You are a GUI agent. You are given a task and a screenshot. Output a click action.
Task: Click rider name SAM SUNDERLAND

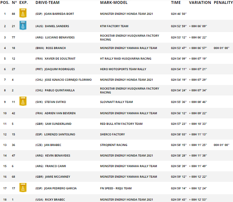(x=58, y=124)
